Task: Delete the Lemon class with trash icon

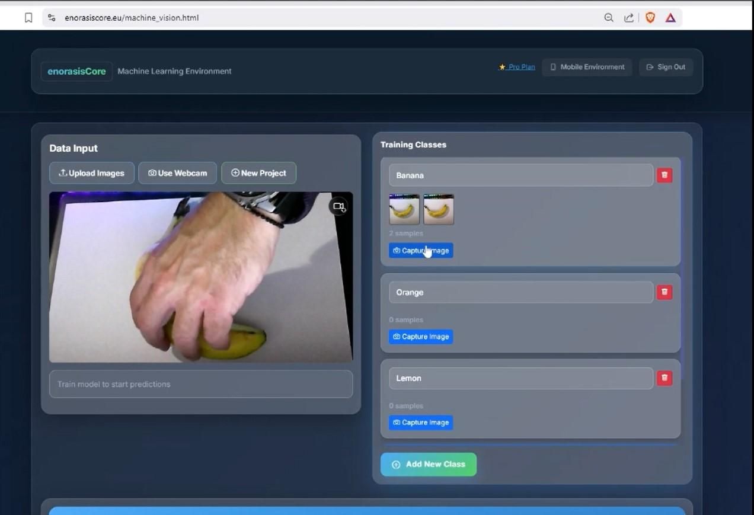Action: click(x=664, y=378)
